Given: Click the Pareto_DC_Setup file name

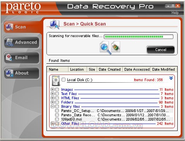Looking at the screenshot, I should tap(77, 111).
